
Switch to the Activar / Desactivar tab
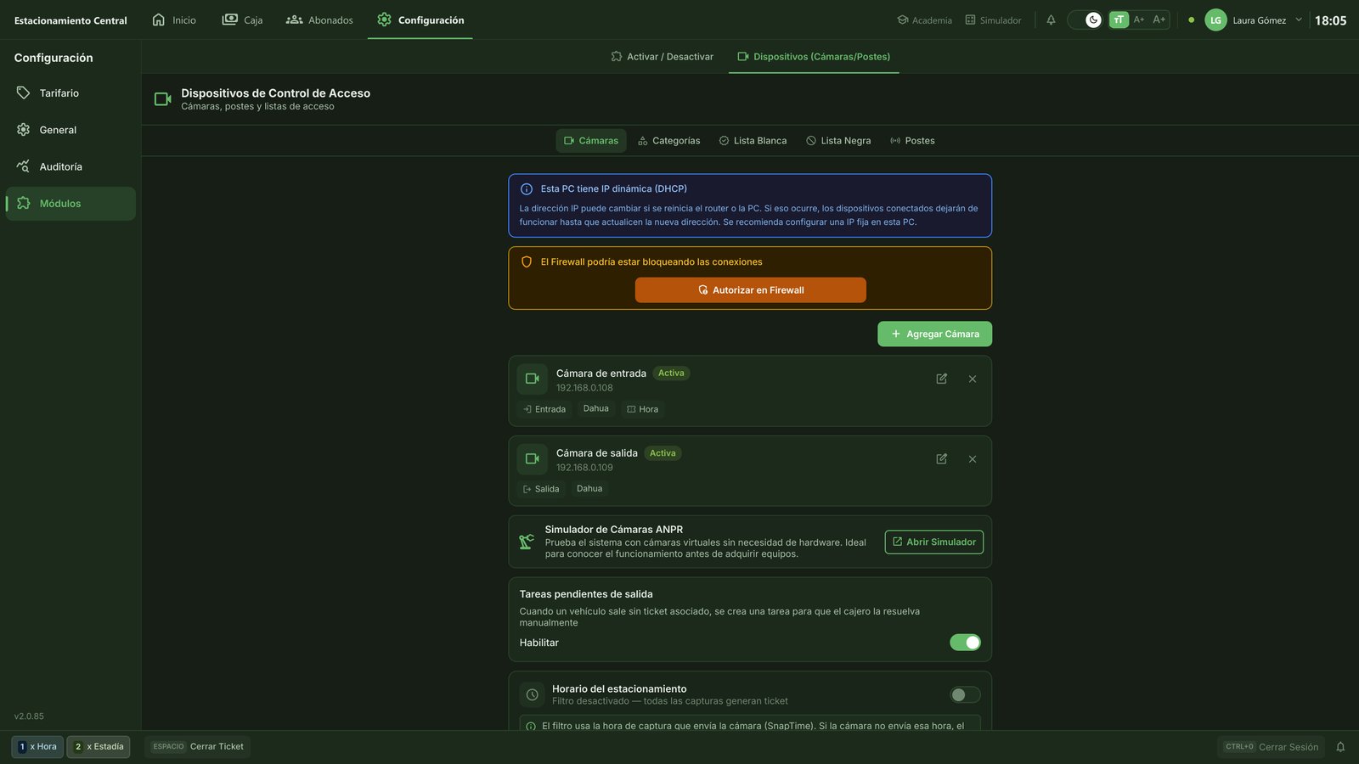(662, 57)
